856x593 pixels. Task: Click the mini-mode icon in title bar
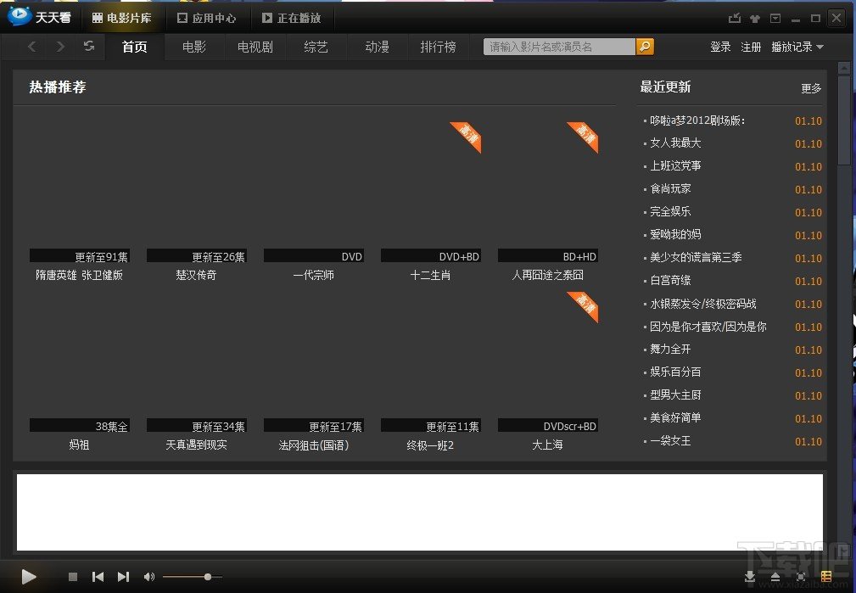[x=735, y=18]
